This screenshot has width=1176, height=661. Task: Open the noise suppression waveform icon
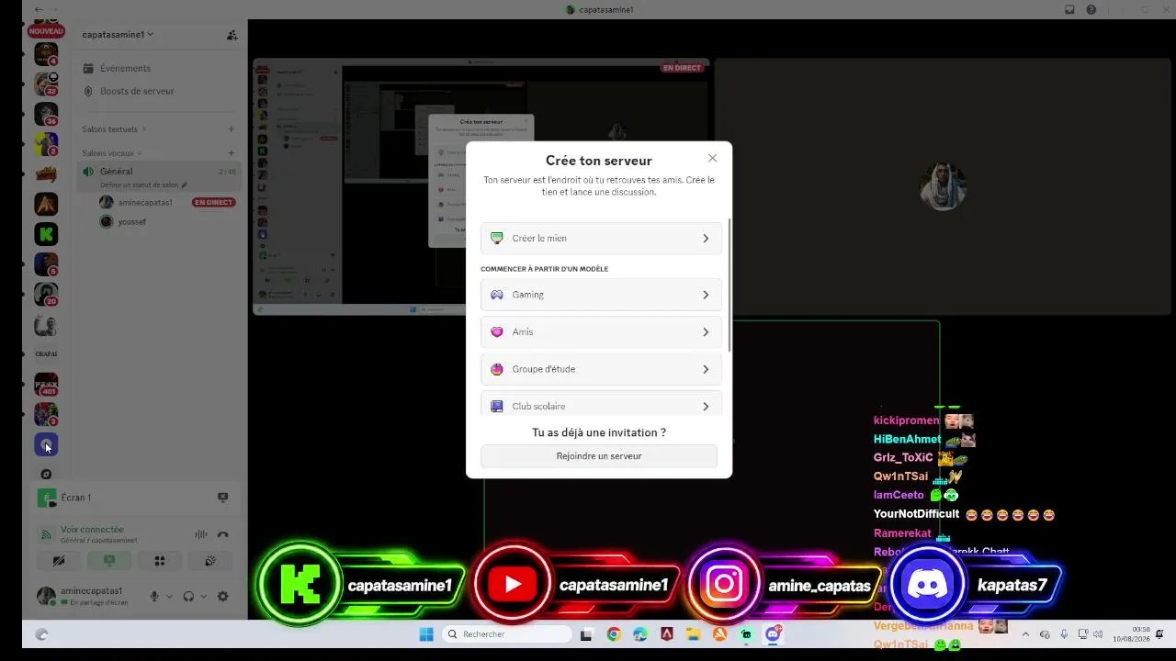pyautogui.click(x=201, y=534)
